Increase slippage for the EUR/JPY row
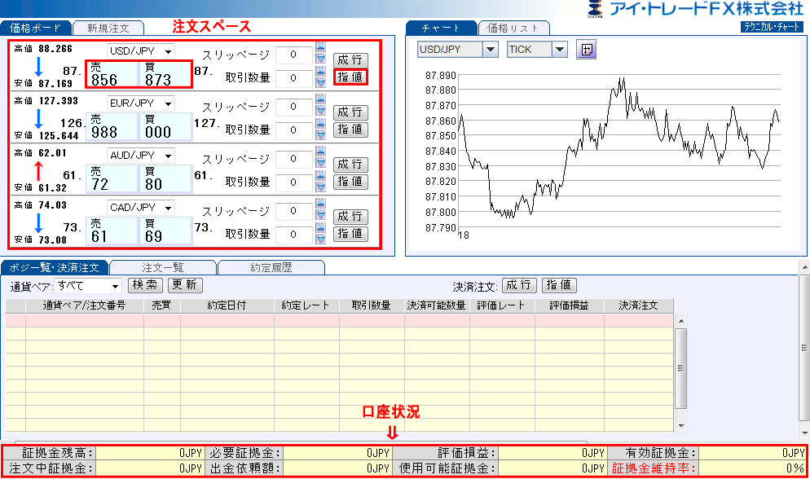The width and height of the screenshot is (810, 479). [321, 99]
